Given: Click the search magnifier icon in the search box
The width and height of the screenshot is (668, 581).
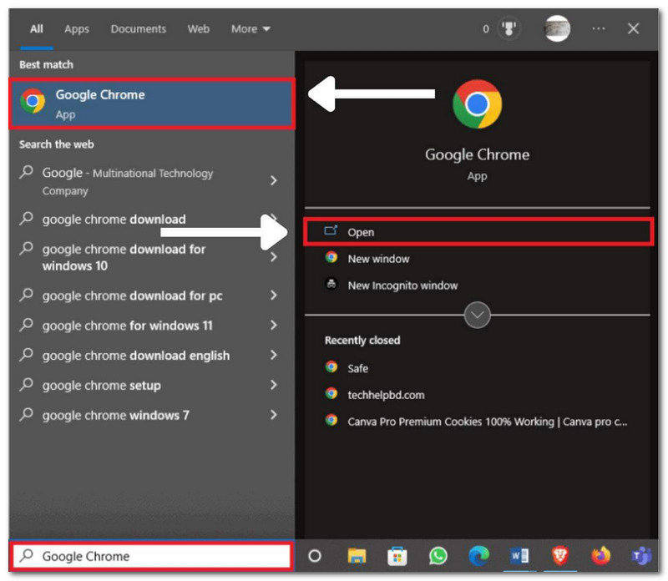Looking at the screenshot, I should pyautogui.click(x=27, y=555).
